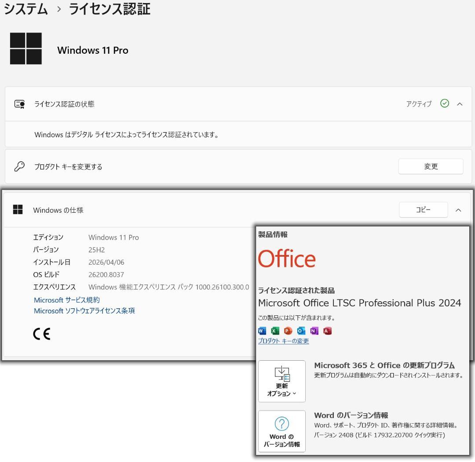Click the プロダクト キーを変更する label
The image size is (475, 462).
click(68, 166)
